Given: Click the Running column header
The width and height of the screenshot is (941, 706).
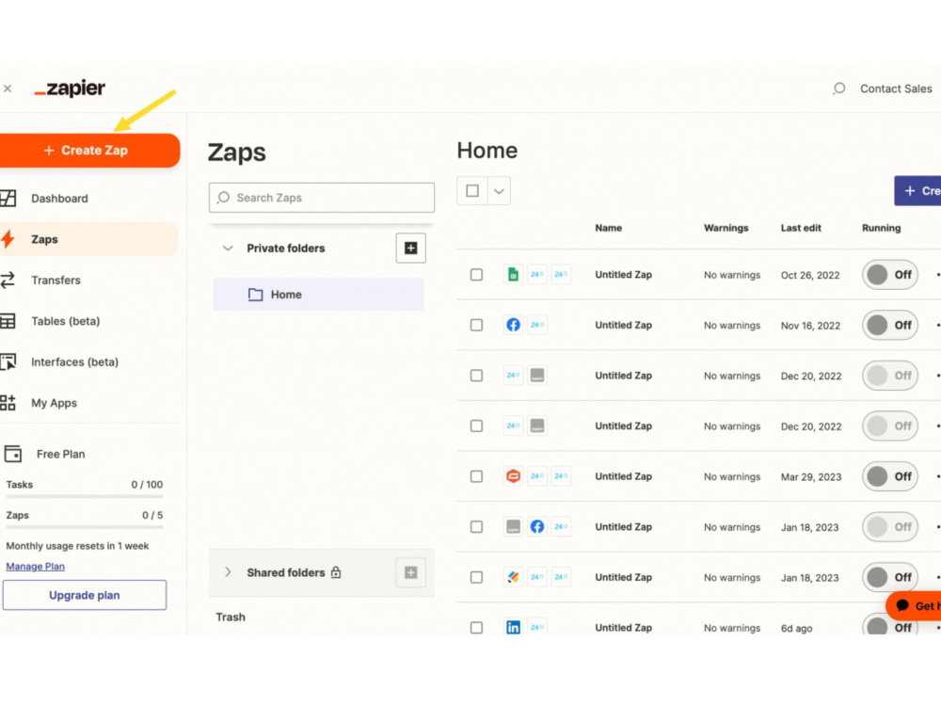Looking at the screenshot, I should pyautogui.click(x=881, y=228).
